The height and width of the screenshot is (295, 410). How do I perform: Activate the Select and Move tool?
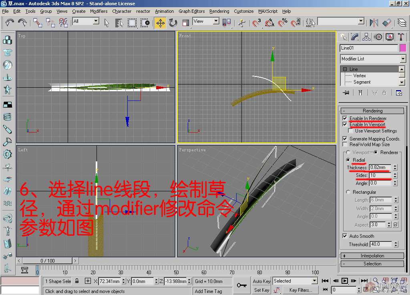[160, 23]
